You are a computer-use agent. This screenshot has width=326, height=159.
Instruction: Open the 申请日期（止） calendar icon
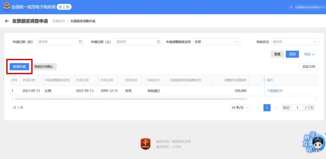click(x=158, y=42)
